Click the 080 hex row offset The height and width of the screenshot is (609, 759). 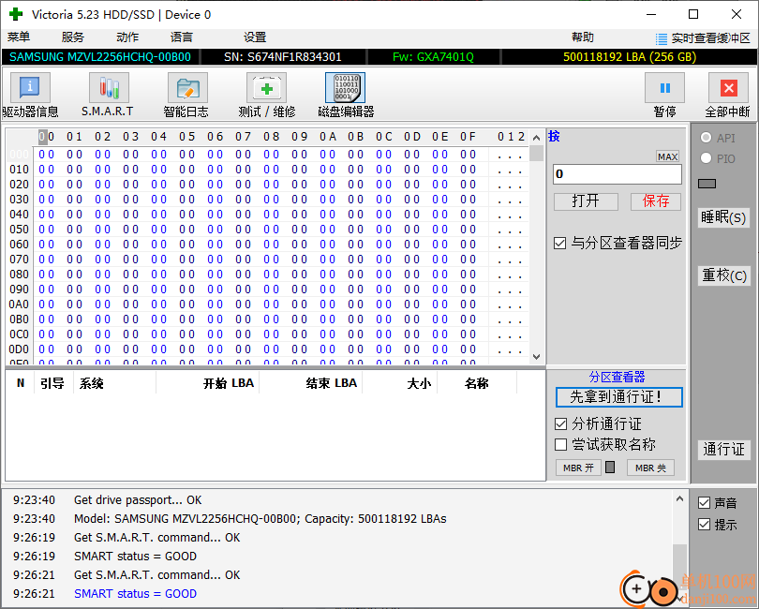coord(19,275)
